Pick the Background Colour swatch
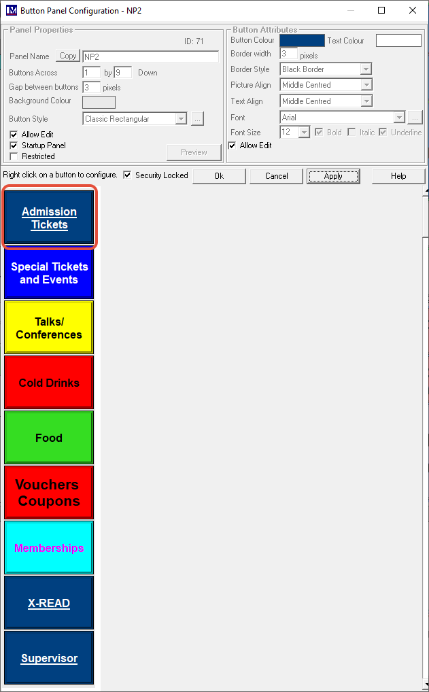The image size is (429, 692). click(x=99, y=102)
